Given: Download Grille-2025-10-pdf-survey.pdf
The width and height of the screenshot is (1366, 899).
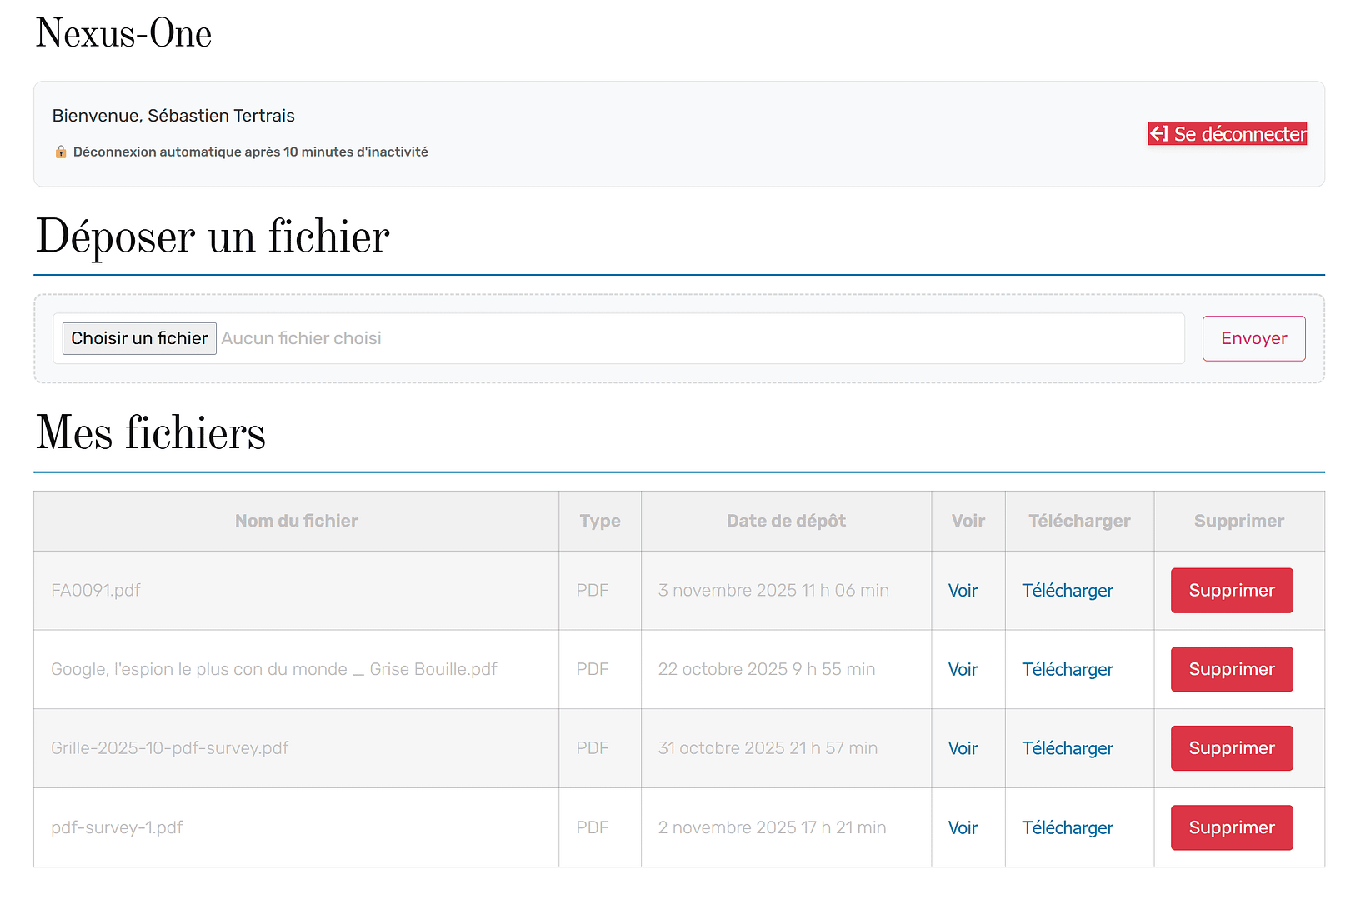Looking at the screenshot, I should click(x=1067, y=749).
